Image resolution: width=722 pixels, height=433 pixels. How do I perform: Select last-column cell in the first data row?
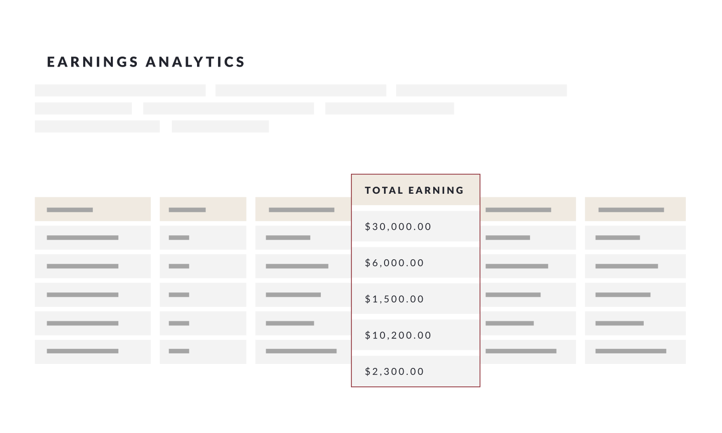pos(635,238)
